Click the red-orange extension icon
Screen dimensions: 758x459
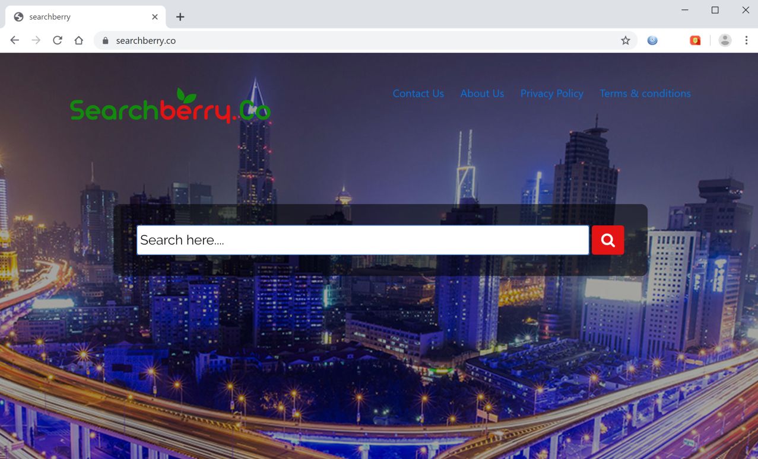695,40
